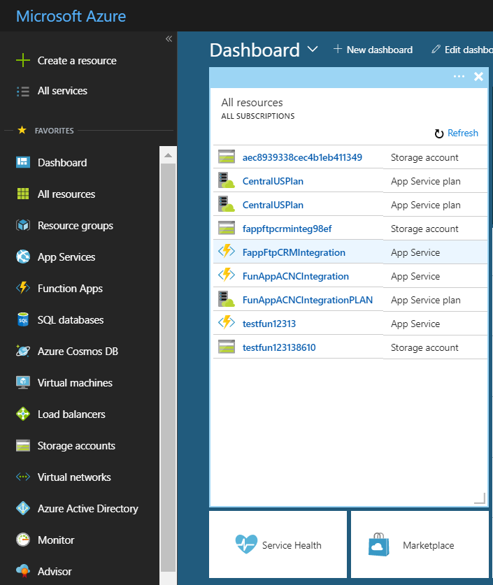Open Create a resource menu item
The image size is (493, 585).
[77, 60]
